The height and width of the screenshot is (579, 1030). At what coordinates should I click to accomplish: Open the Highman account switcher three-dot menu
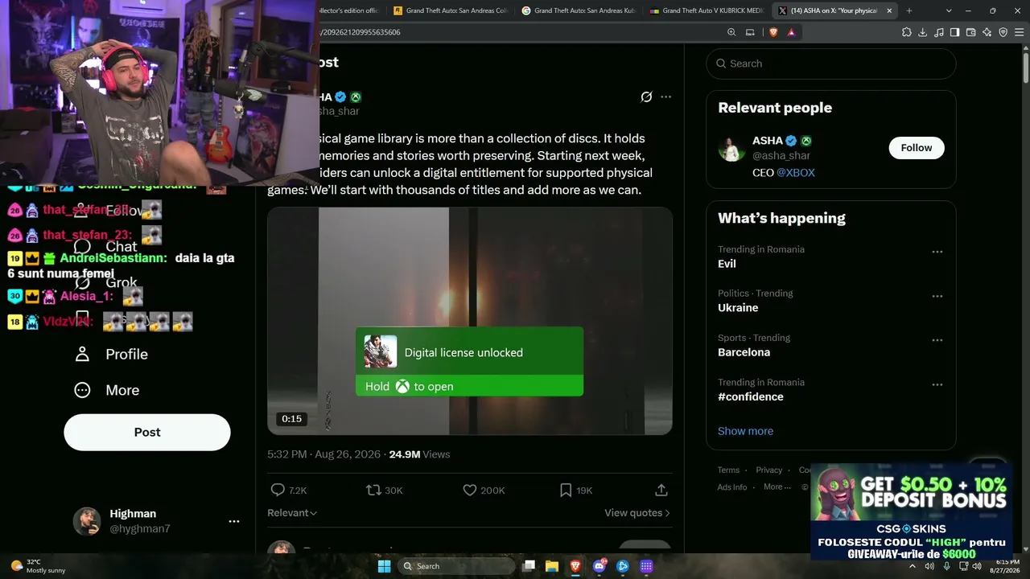[234, 521]
